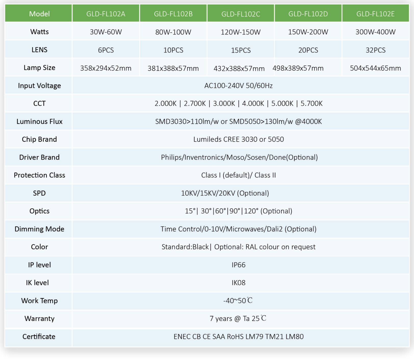Select the GLD-FL102D header cell
414x359 pixels.
click(308, 14)
